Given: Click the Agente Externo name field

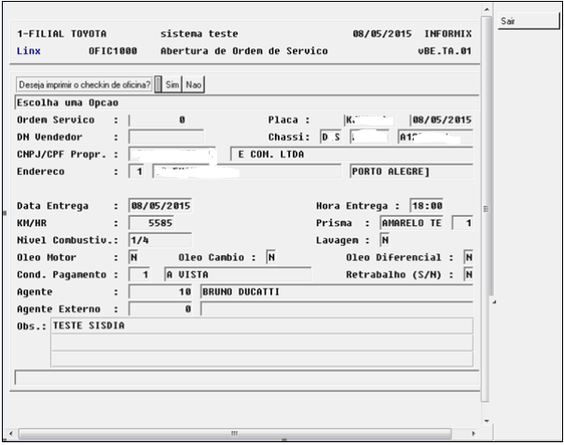Looking at the screenshot, I should tap(337, 309).
